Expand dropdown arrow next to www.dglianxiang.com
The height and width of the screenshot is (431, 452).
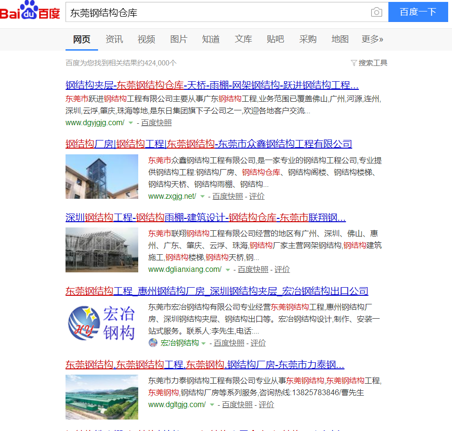pos(228,270)
